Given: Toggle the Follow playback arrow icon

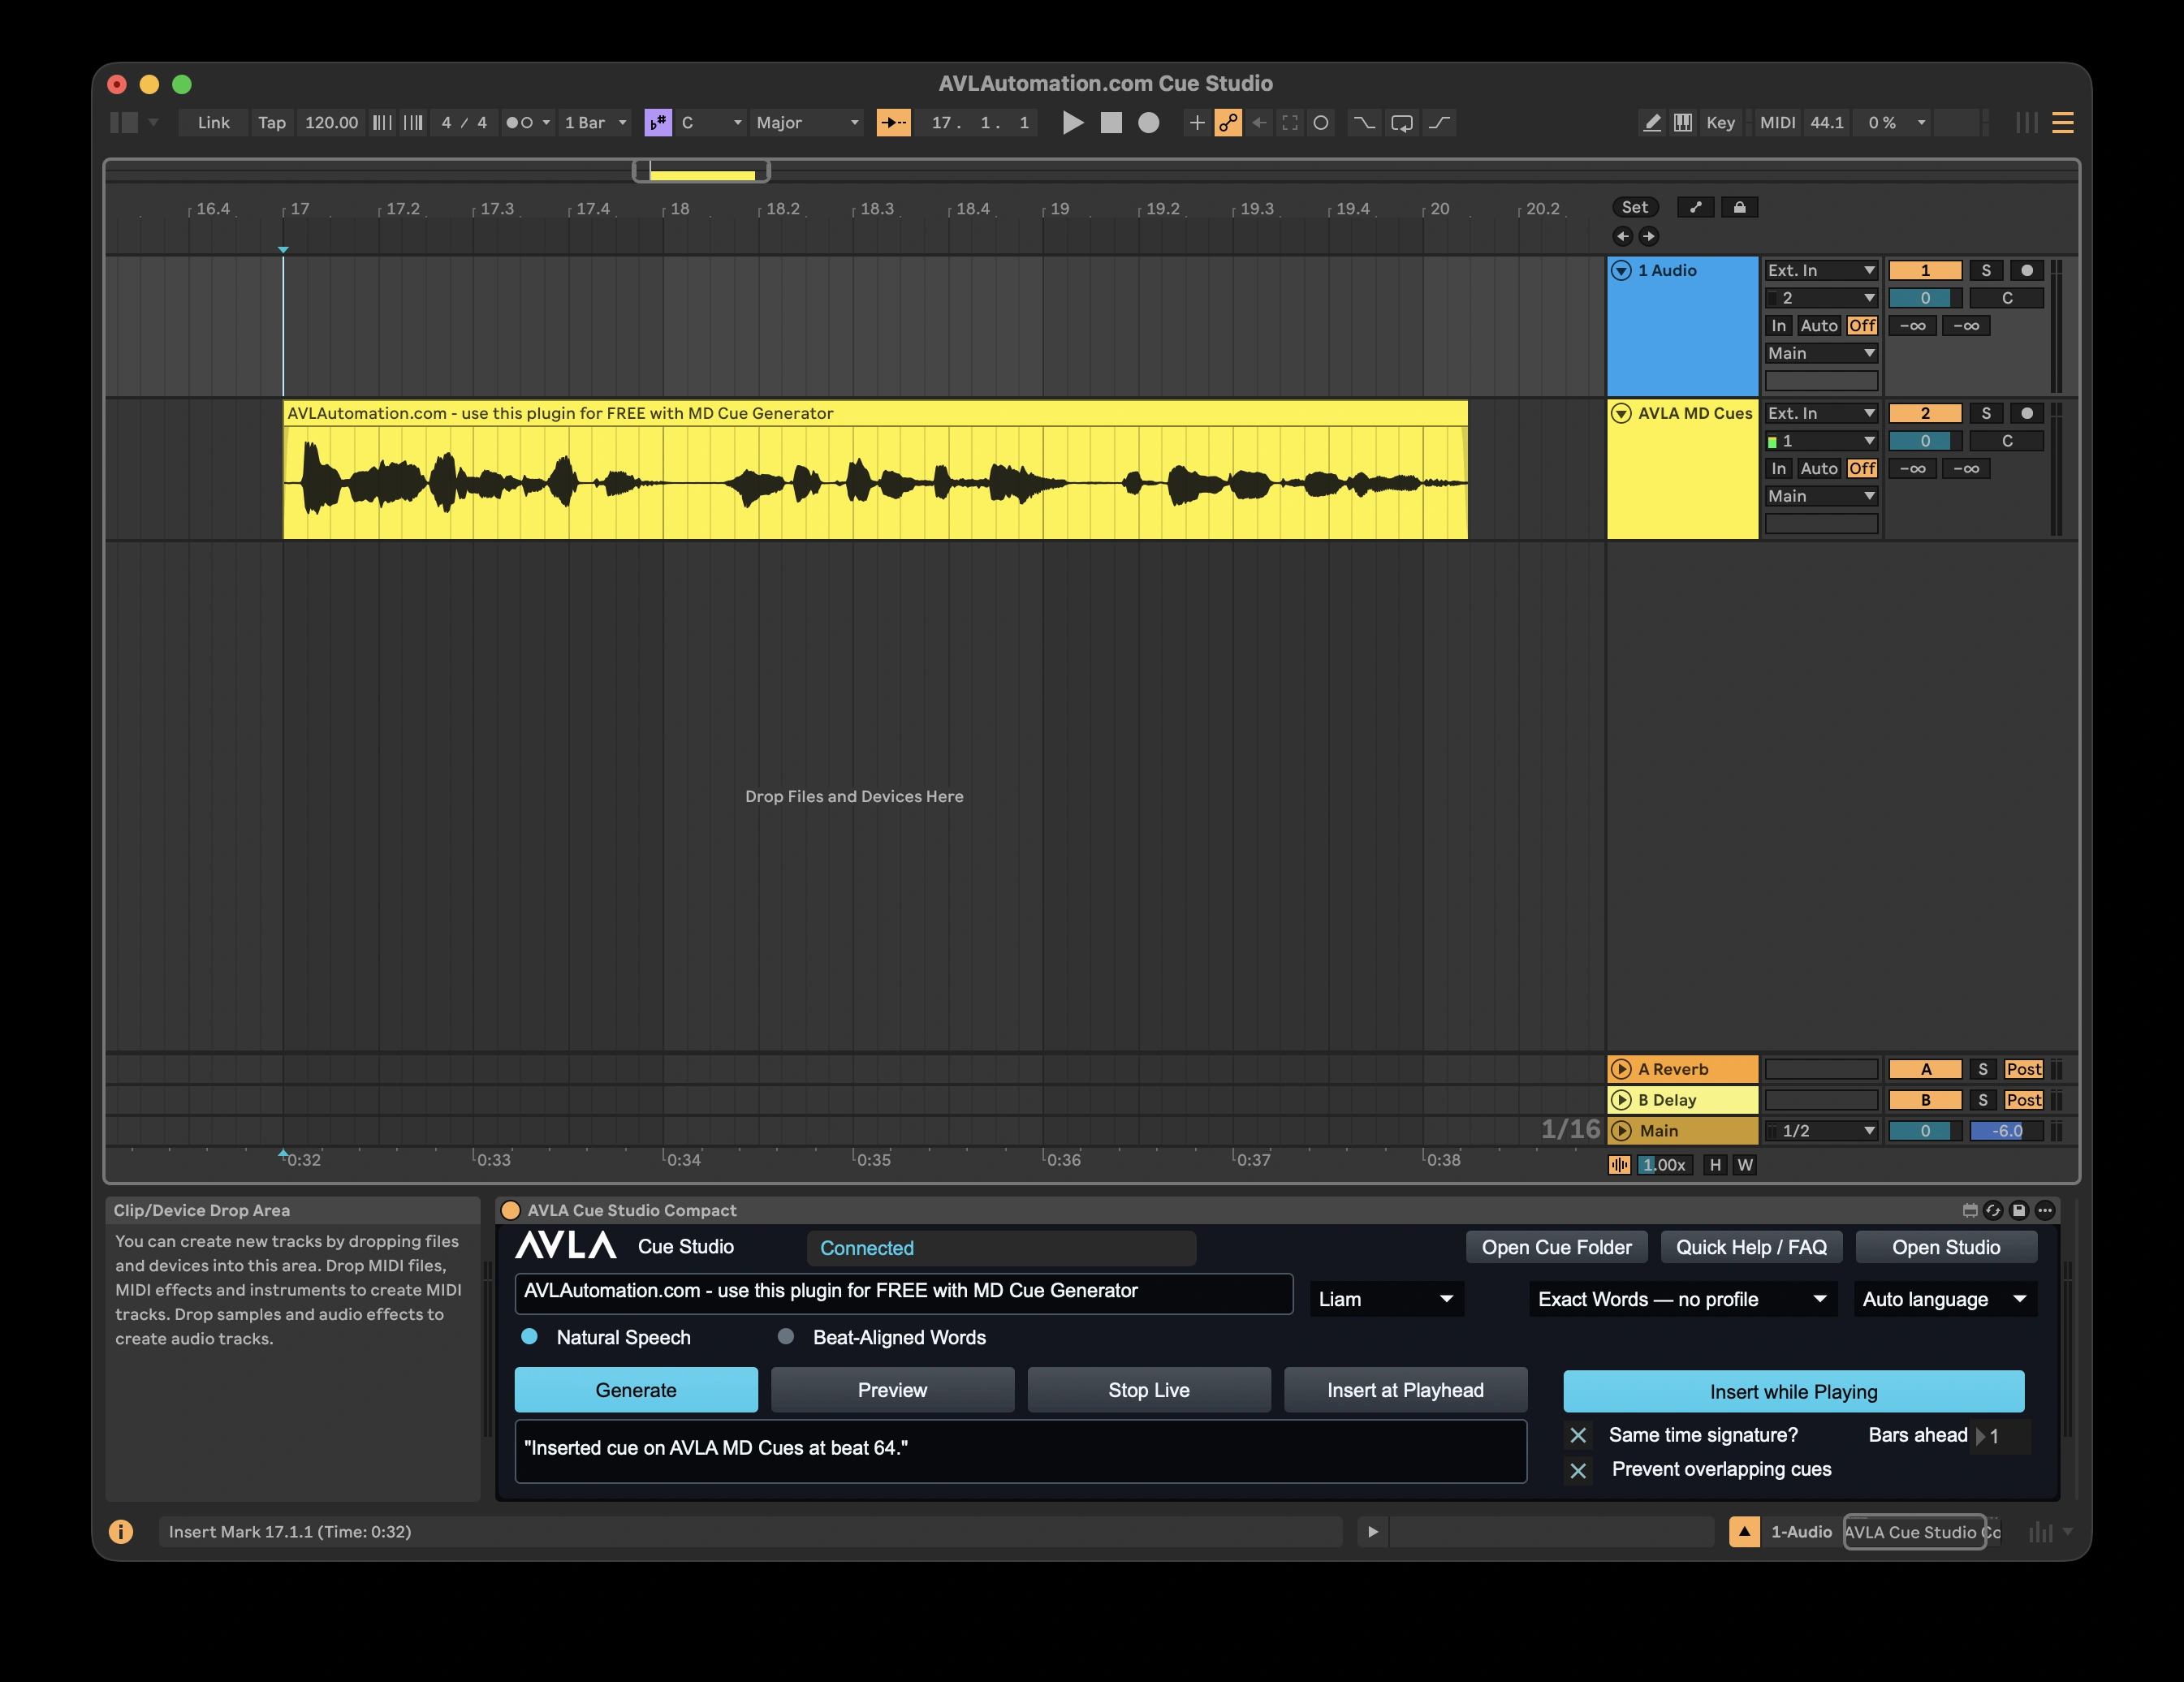Looking at the screenshot, I should pos(893,123).
